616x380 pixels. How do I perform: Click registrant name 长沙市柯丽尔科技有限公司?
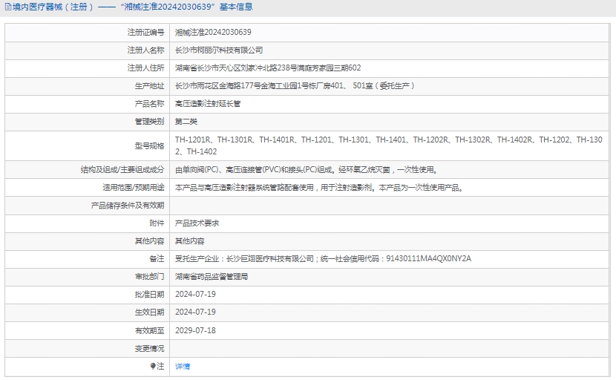[x=219, y=50]
